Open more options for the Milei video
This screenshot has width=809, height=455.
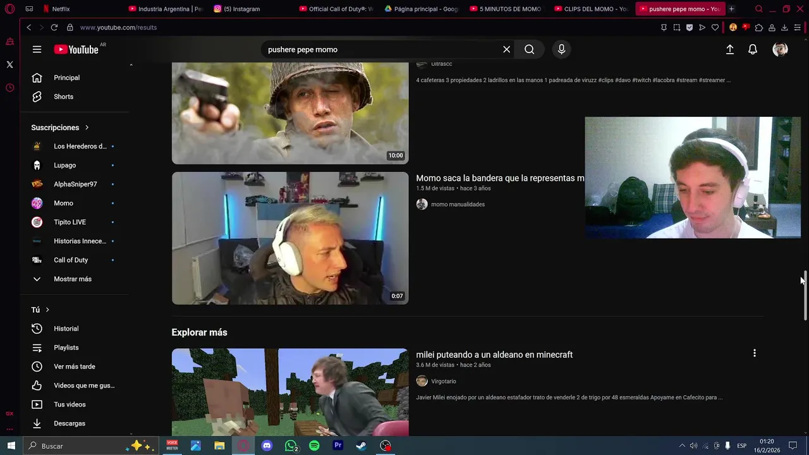pyautogui.click(x=754, y=353)
